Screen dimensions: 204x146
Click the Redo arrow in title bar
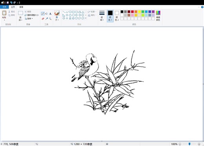pos(15,2)
